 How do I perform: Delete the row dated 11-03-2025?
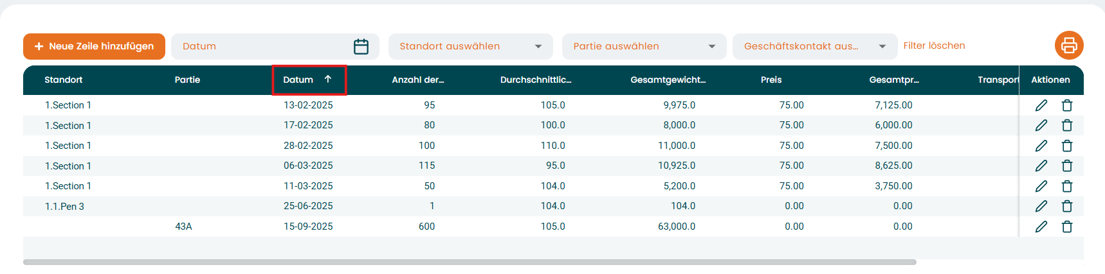(1067, 186)
